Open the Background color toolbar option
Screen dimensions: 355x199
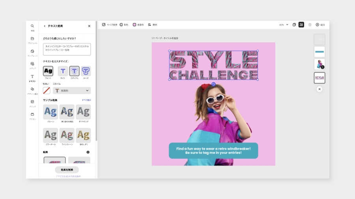(x=138, y=25)
